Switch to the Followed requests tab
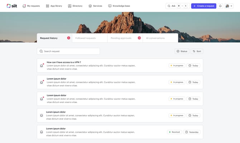This screenshot has width=240, height=143. pos(90,38)
